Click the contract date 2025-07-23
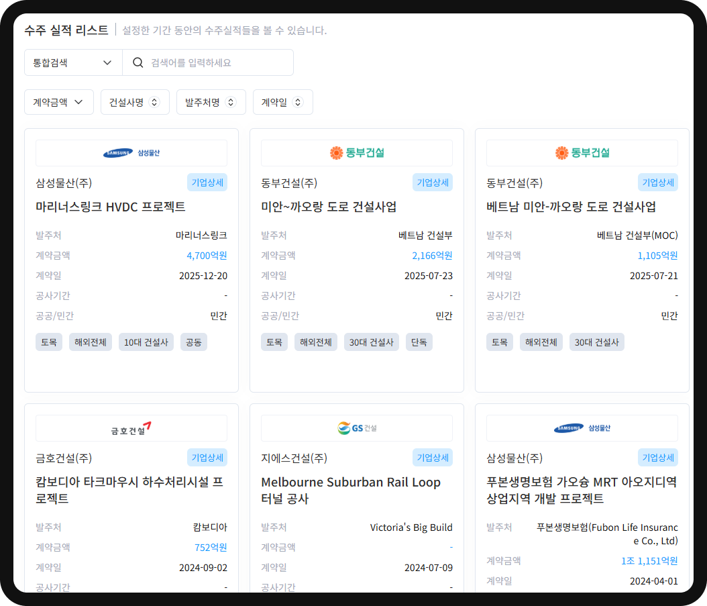Image resolution: width=707 pixels, height=606 pixels. (x=429, y=276)
